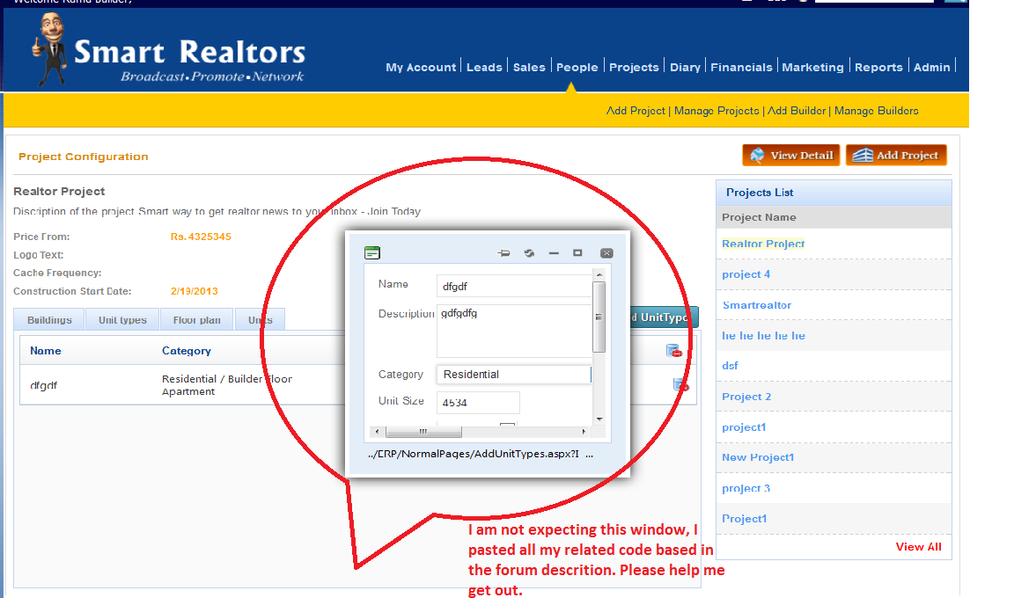Click the popup horizontal scrollbar thumb
Screen dimensions: 1014x598
pyautogui.click(x=422, y=432)
